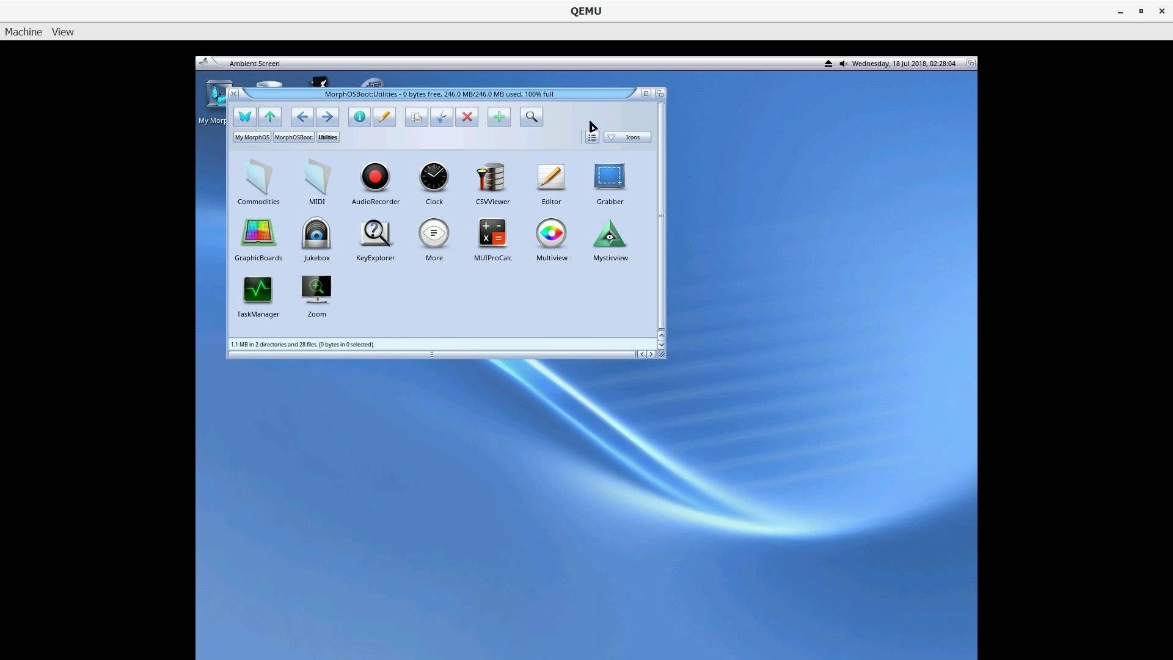
Task: Open the MIDI folder
Action: coord(316,182)
